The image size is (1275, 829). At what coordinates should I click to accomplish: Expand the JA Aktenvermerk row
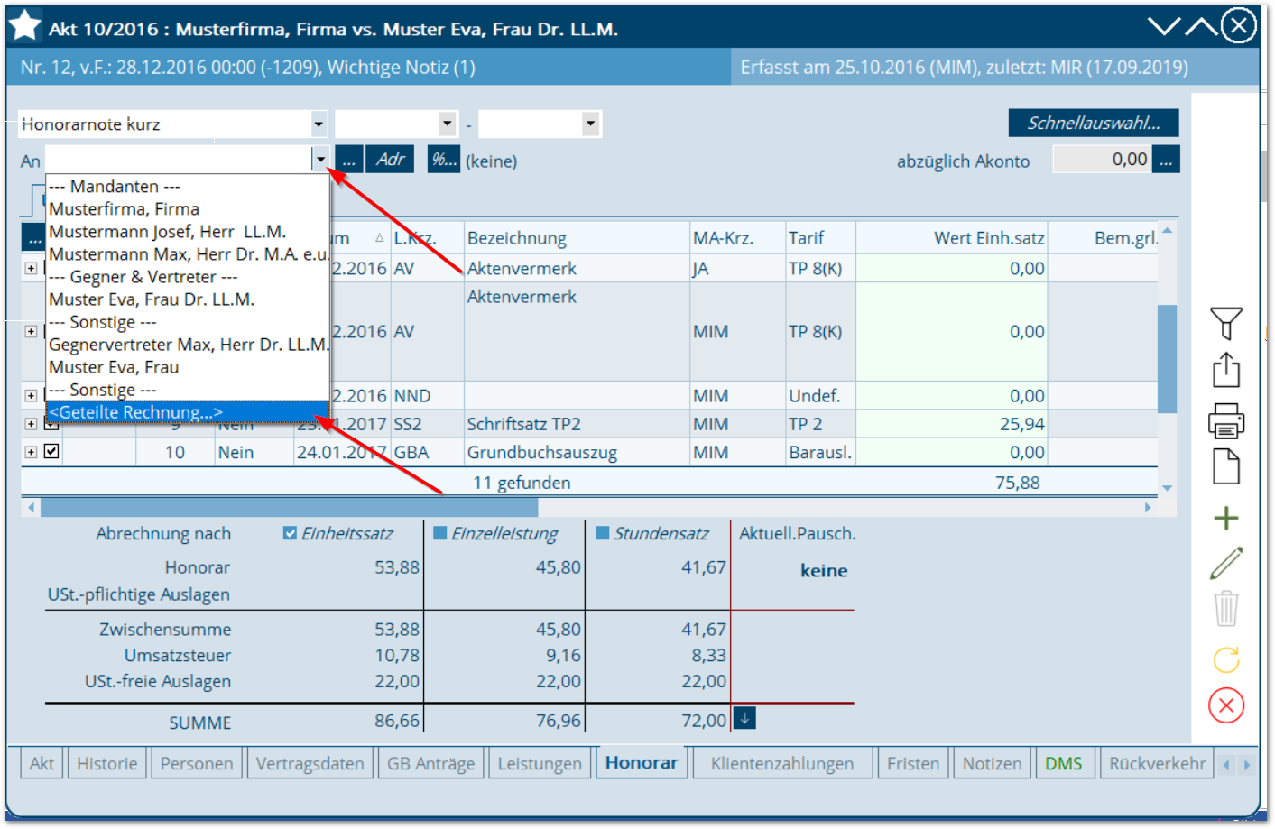click(31, 268)
